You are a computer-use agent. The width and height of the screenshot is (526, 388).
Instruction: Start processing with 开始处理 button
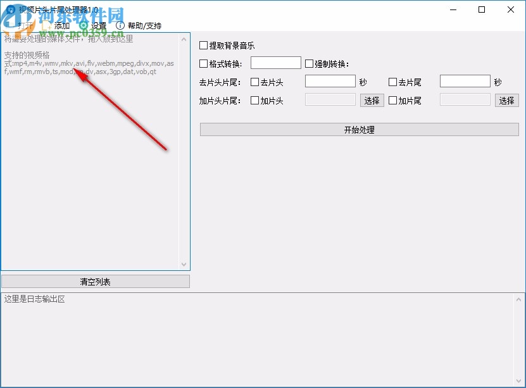coord(360,130)
